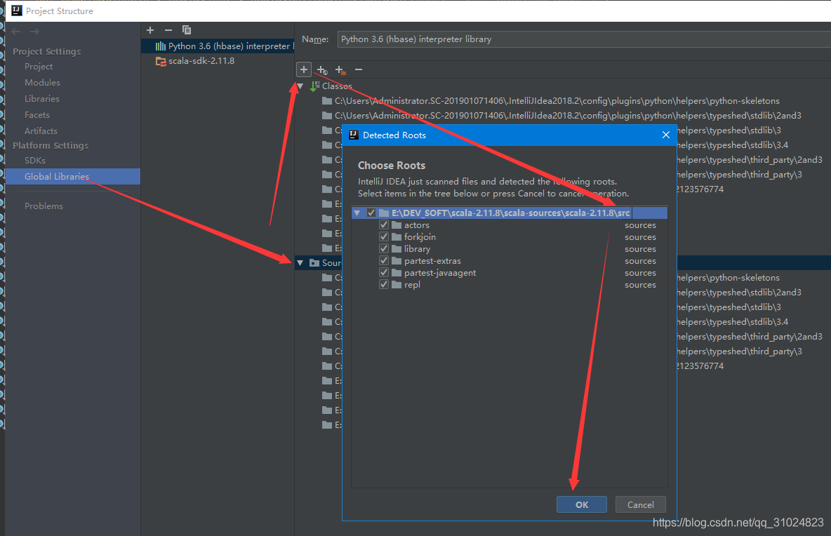
Task: Open the Facets settings page
Action: click(x=36, y=115)
